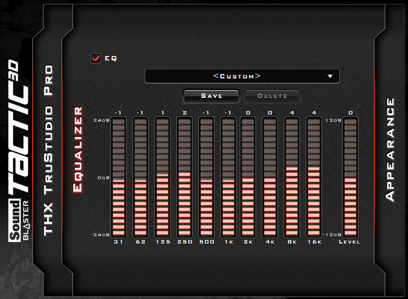Open the Appearance tab

(x=389, y=149)
